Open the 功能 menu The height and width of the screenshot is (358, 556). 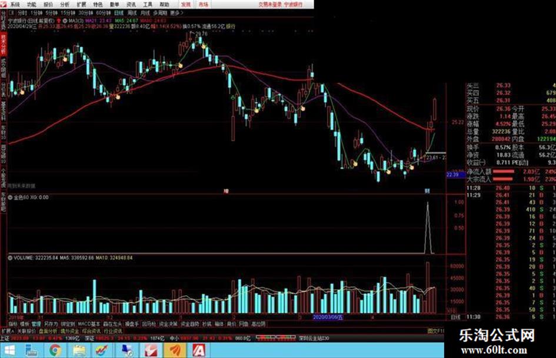tap(32, 5)
